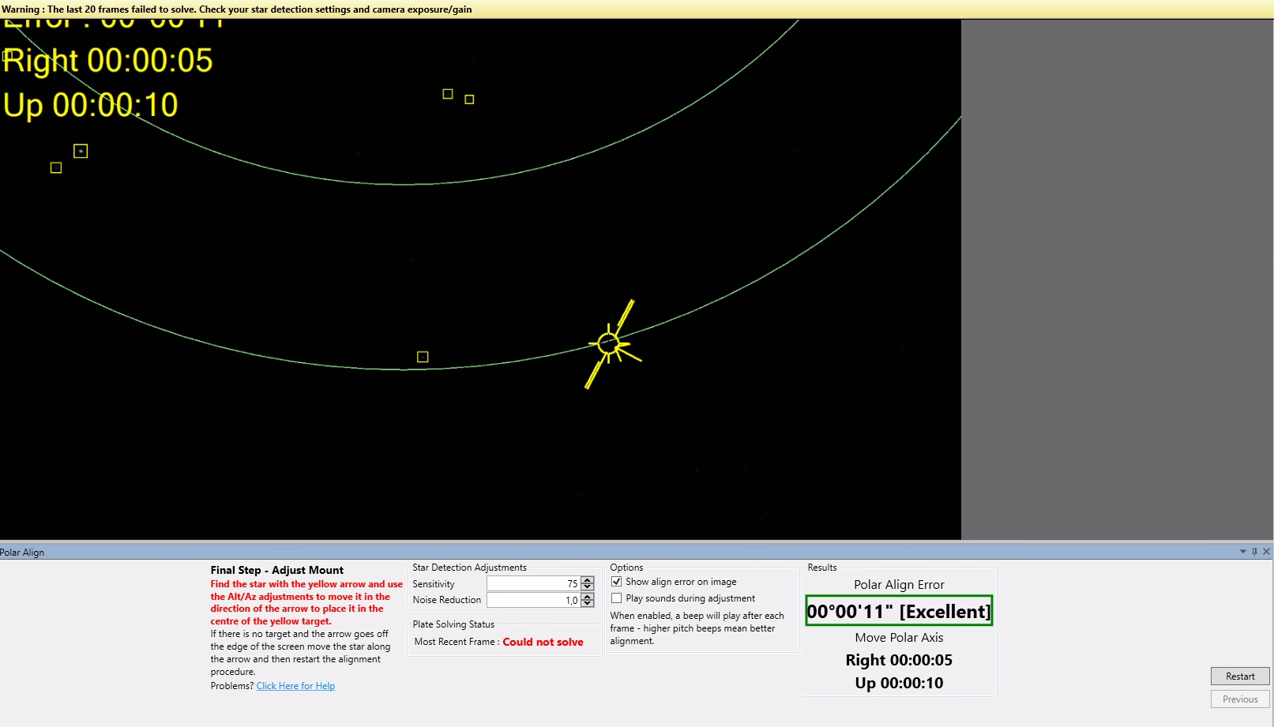Click the top warning message bar

coord(637,9)
